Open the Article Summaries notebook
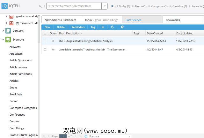Viewport: 204px width, 138px height. pyautogui.click(x=20, y=74)
